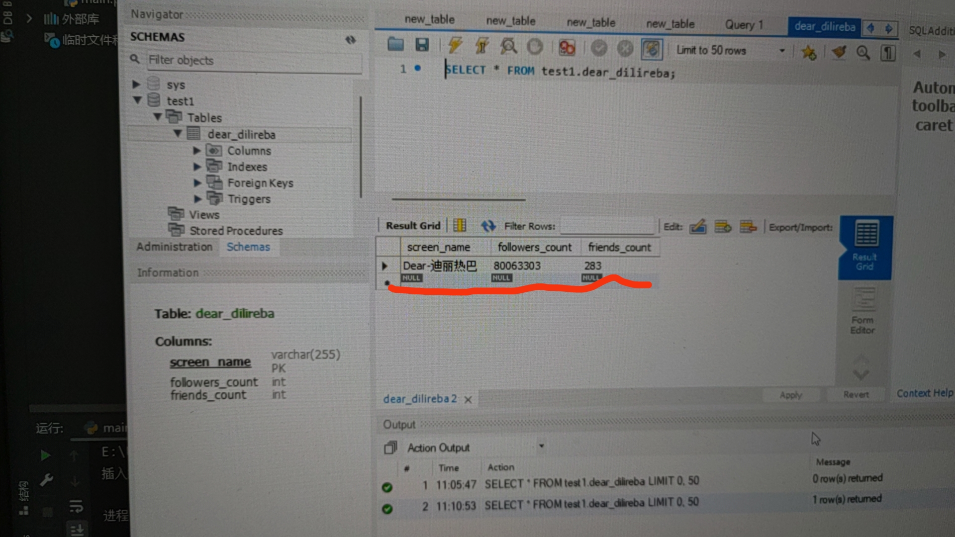Click the Explain query magnifier icon

tap(508, 47)
